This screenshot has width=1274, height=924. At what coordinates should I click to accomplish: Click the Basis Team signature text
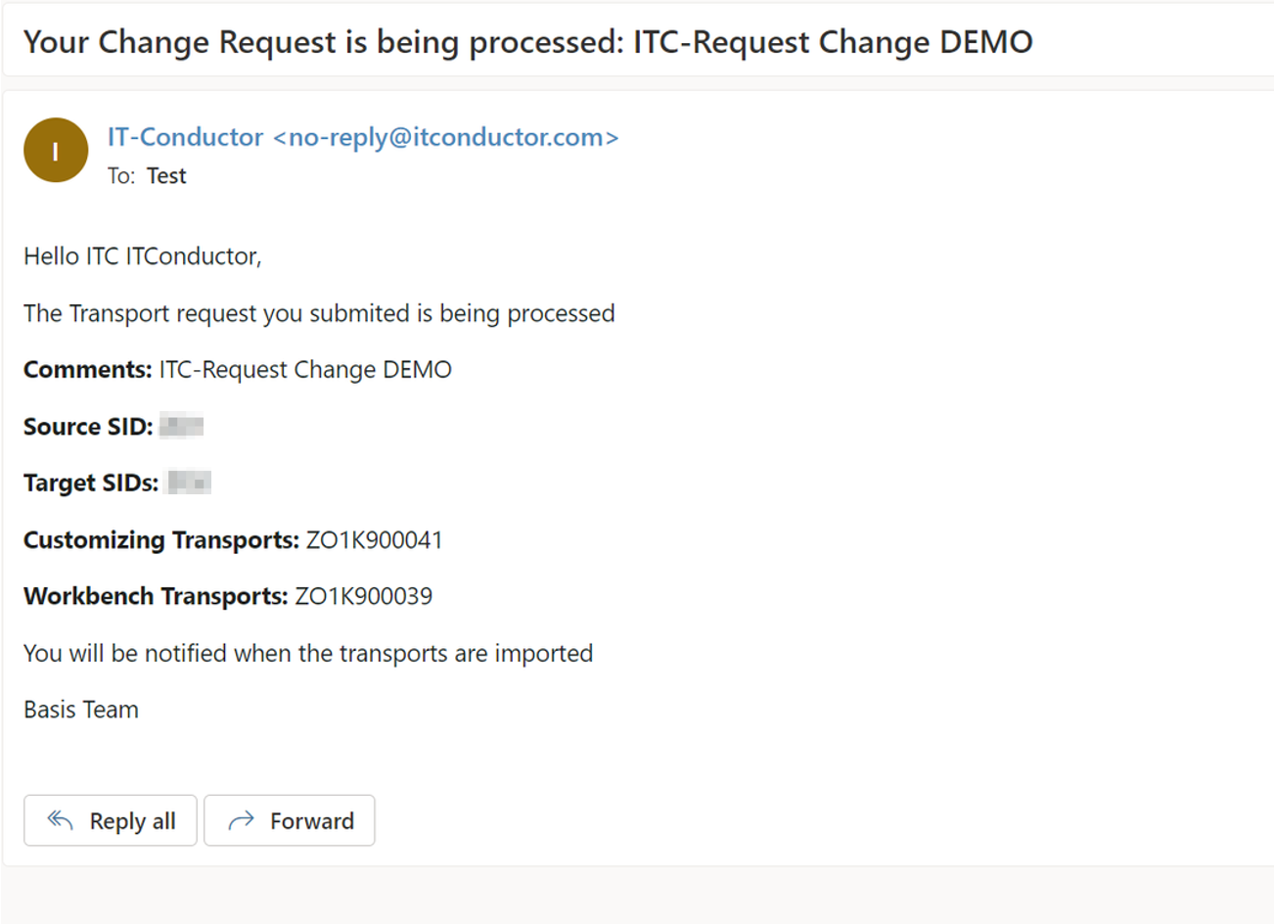[81, 709]
